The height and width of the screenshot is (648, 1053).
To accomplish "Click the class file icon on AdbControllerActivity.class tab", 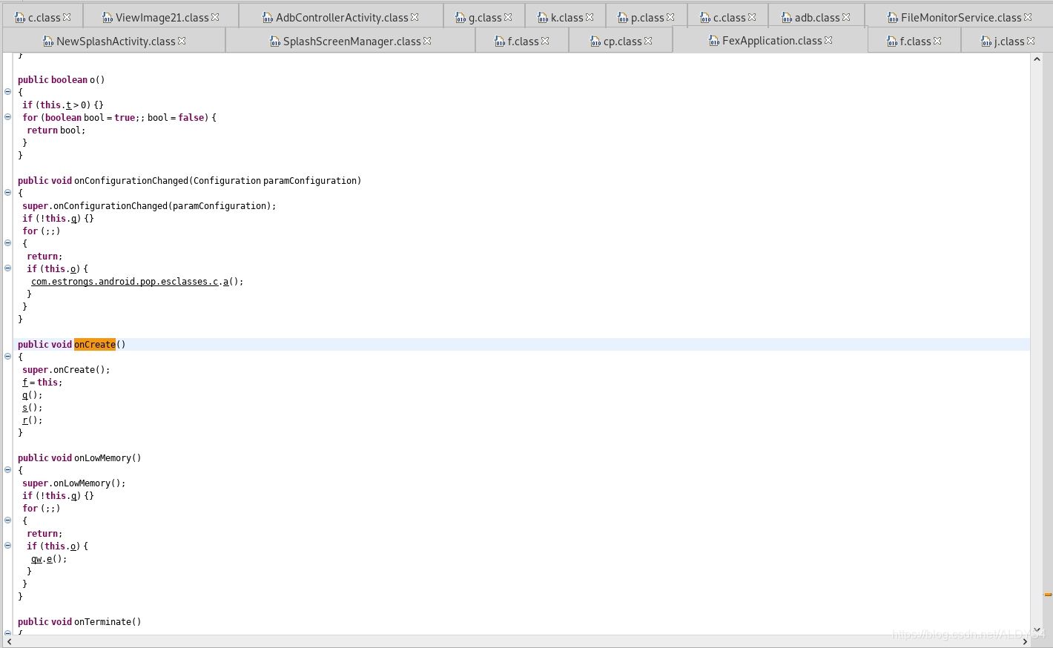I will [x=268, y=18].
